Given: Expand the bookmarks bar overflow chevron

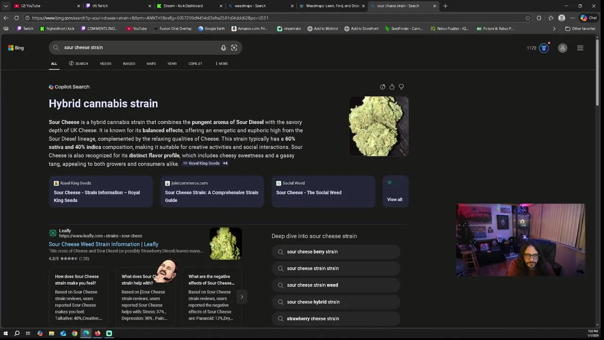Looking at the screenshot, I should tap(554, 28).
